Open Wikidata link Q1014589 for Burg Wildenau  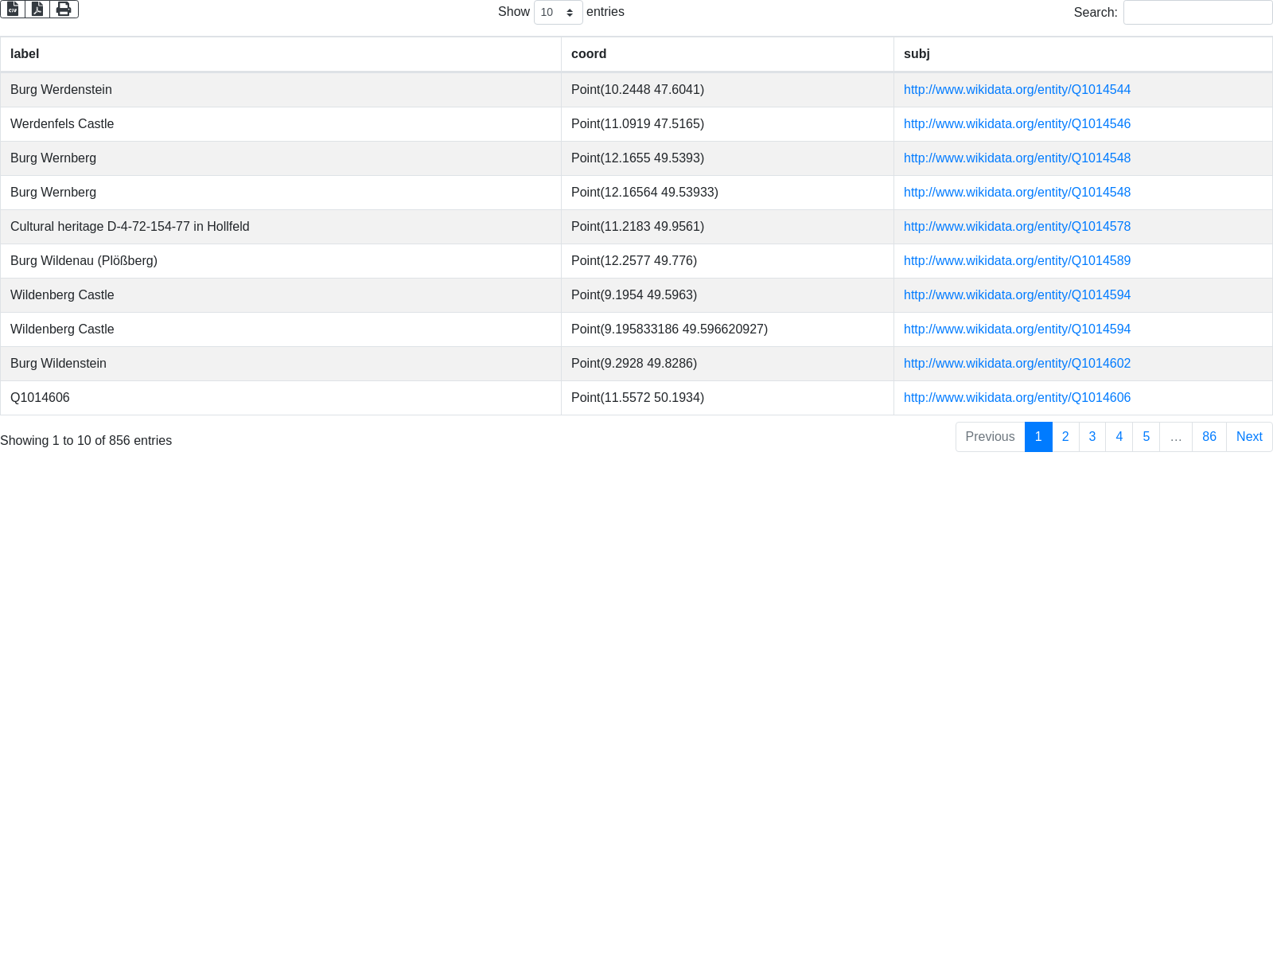tap(1017, 261)
